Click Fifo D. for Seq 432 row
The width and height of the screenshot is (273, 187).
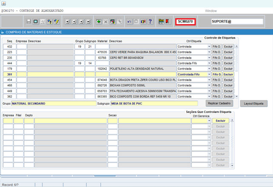point(217,47)
